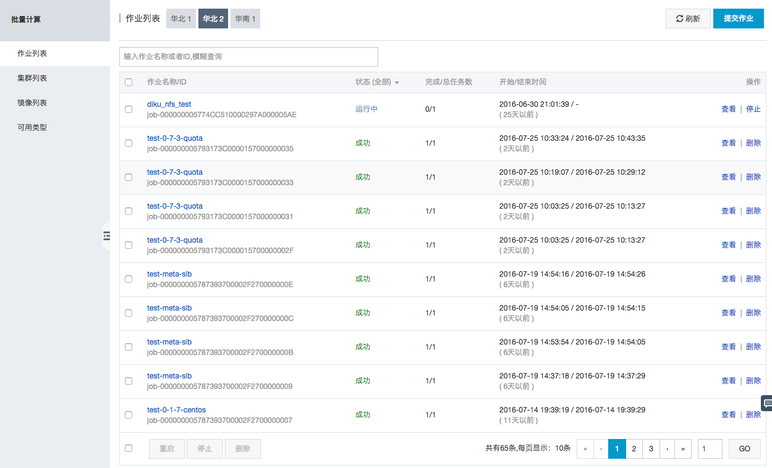Tick the select-all checkbox in the table header
Screen dimensions: 772x468
[x=129, y=82]
